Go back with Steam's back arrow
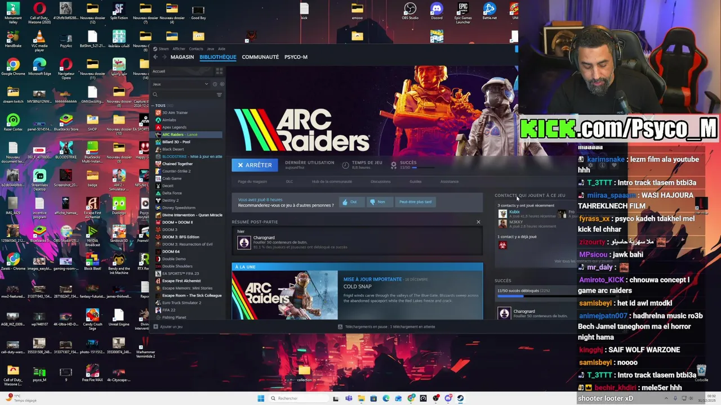The width and height of the screenshot is (721, 405). click(x=155, y=57)
